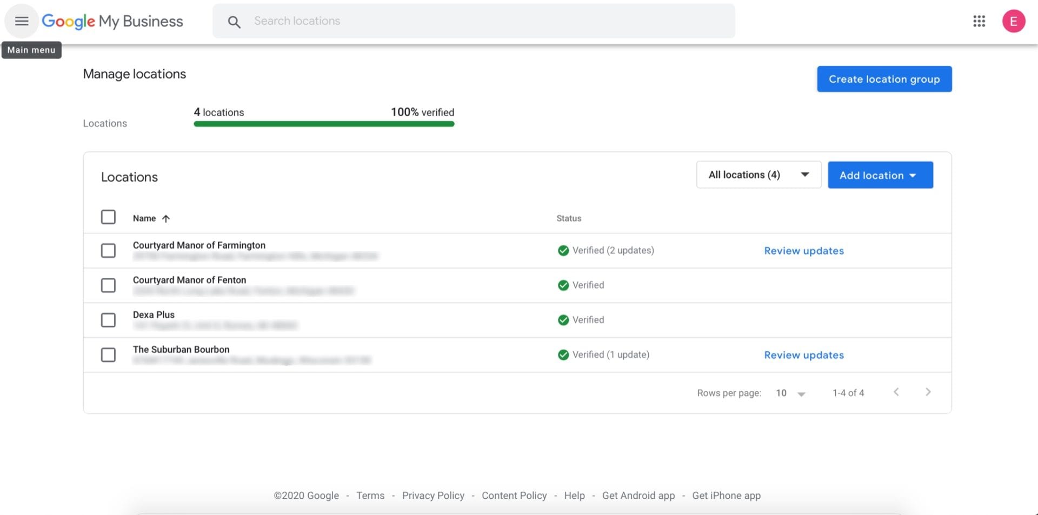Open the All locations (4) filter dropdown
1038x515 pixels.
758,175
